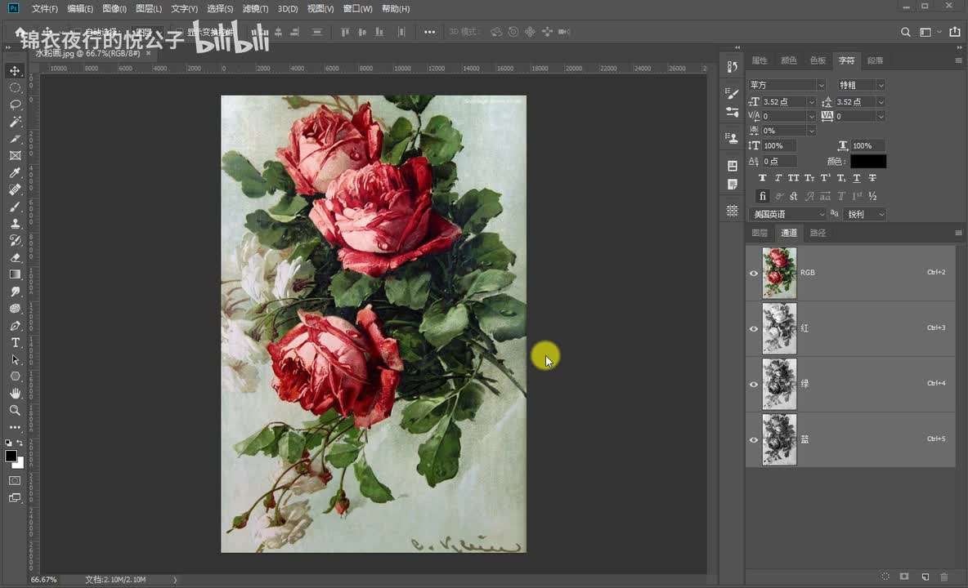
Task: Click the black text color swatch
Action: (x=868, y=162)
